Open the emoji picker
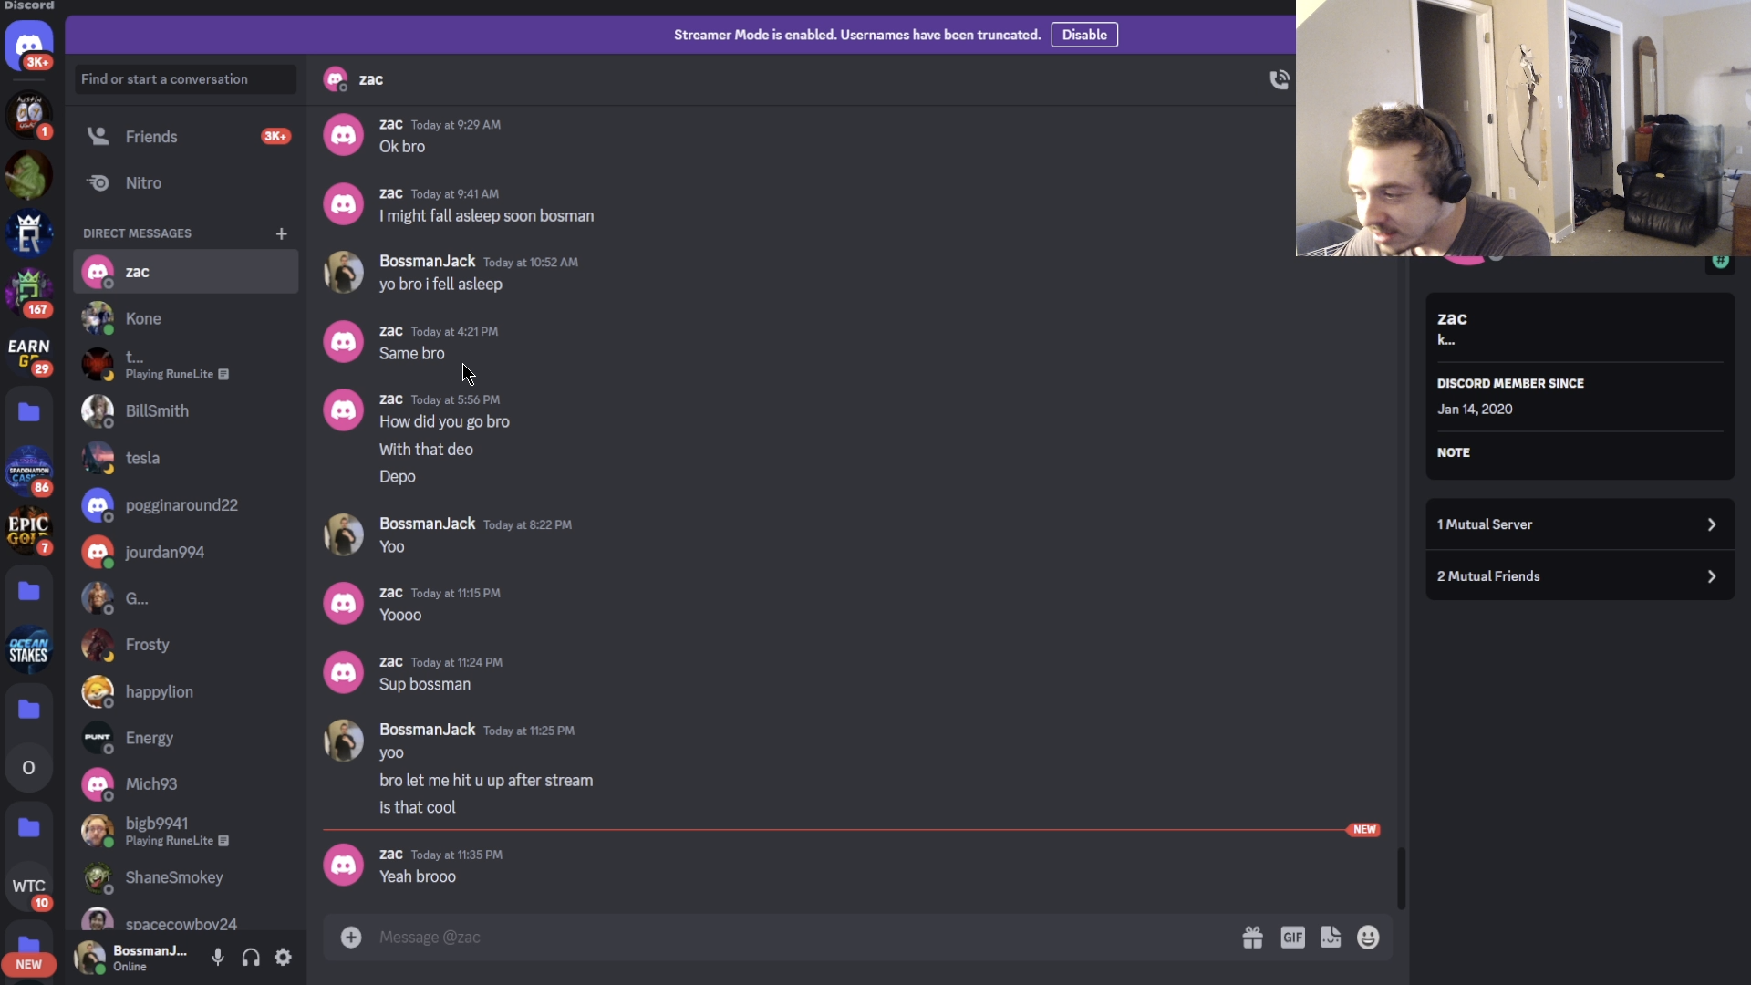The image size is (1751, 985). click(1368, 938)
